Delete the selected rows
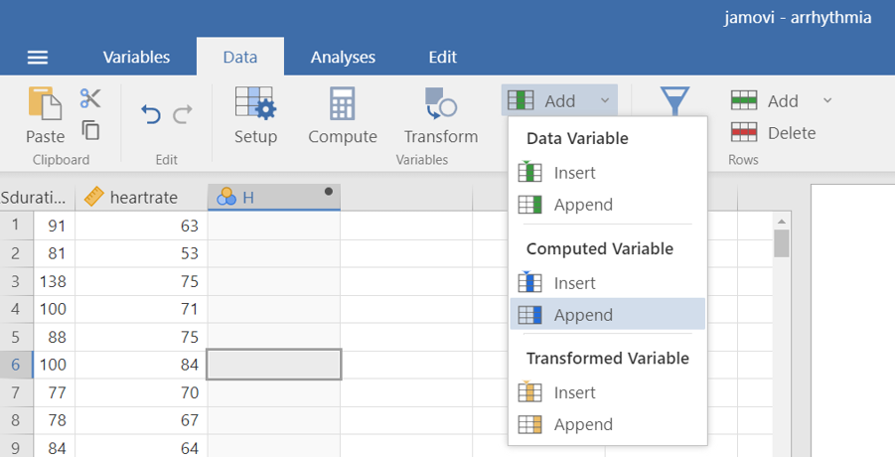The height and width of the screenshot is (457, 895). click(773, 133)
